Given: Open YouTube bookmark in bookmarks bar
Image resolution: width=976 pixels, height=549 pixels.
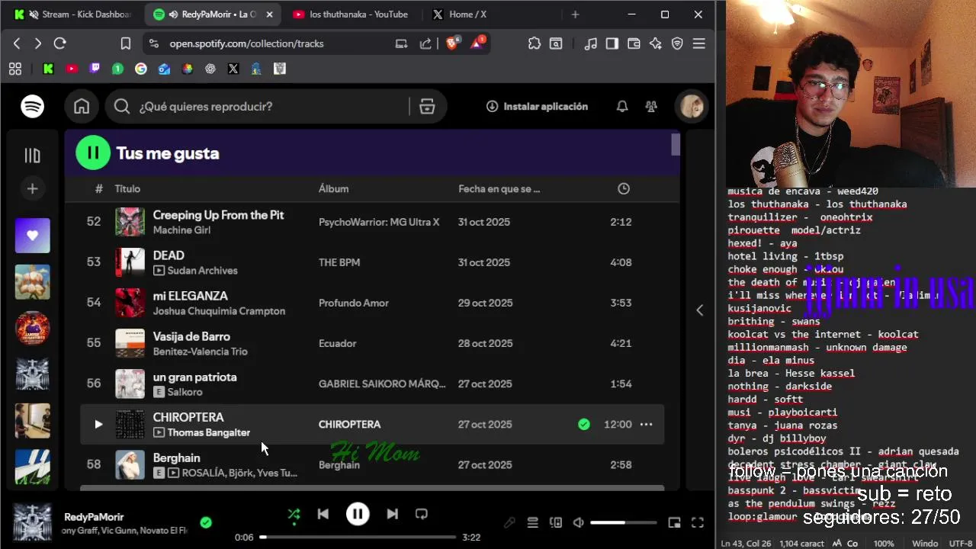Looking at the screenshot, I should tap(72, 69).
